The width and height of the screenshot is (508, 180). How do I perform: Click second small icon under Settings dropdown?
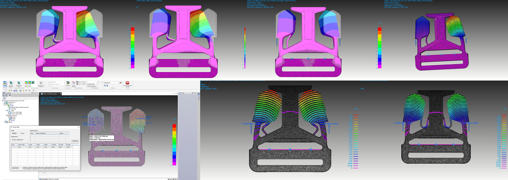107,86
